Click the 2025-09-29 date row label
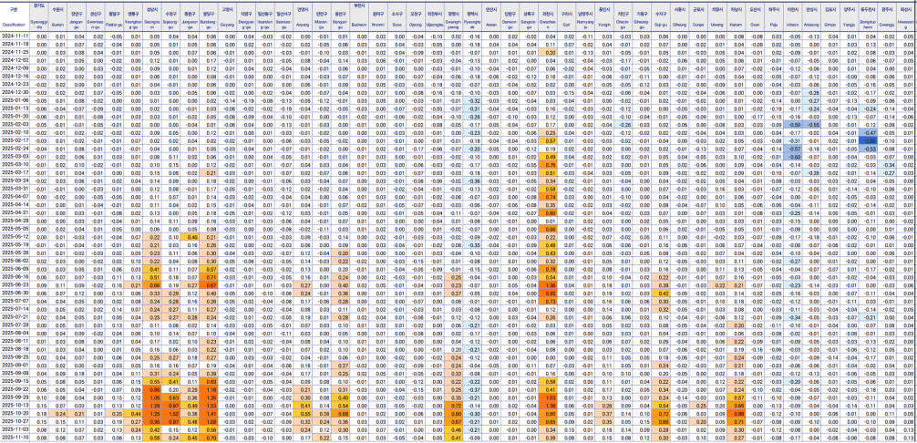Viewport: 917px width, 443px height. click(14, 397)
